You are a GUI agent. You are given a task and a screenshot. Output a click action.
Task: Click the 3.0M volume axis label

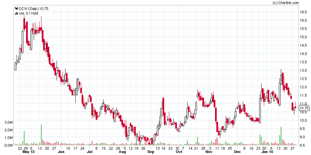(x=9, y=122)
